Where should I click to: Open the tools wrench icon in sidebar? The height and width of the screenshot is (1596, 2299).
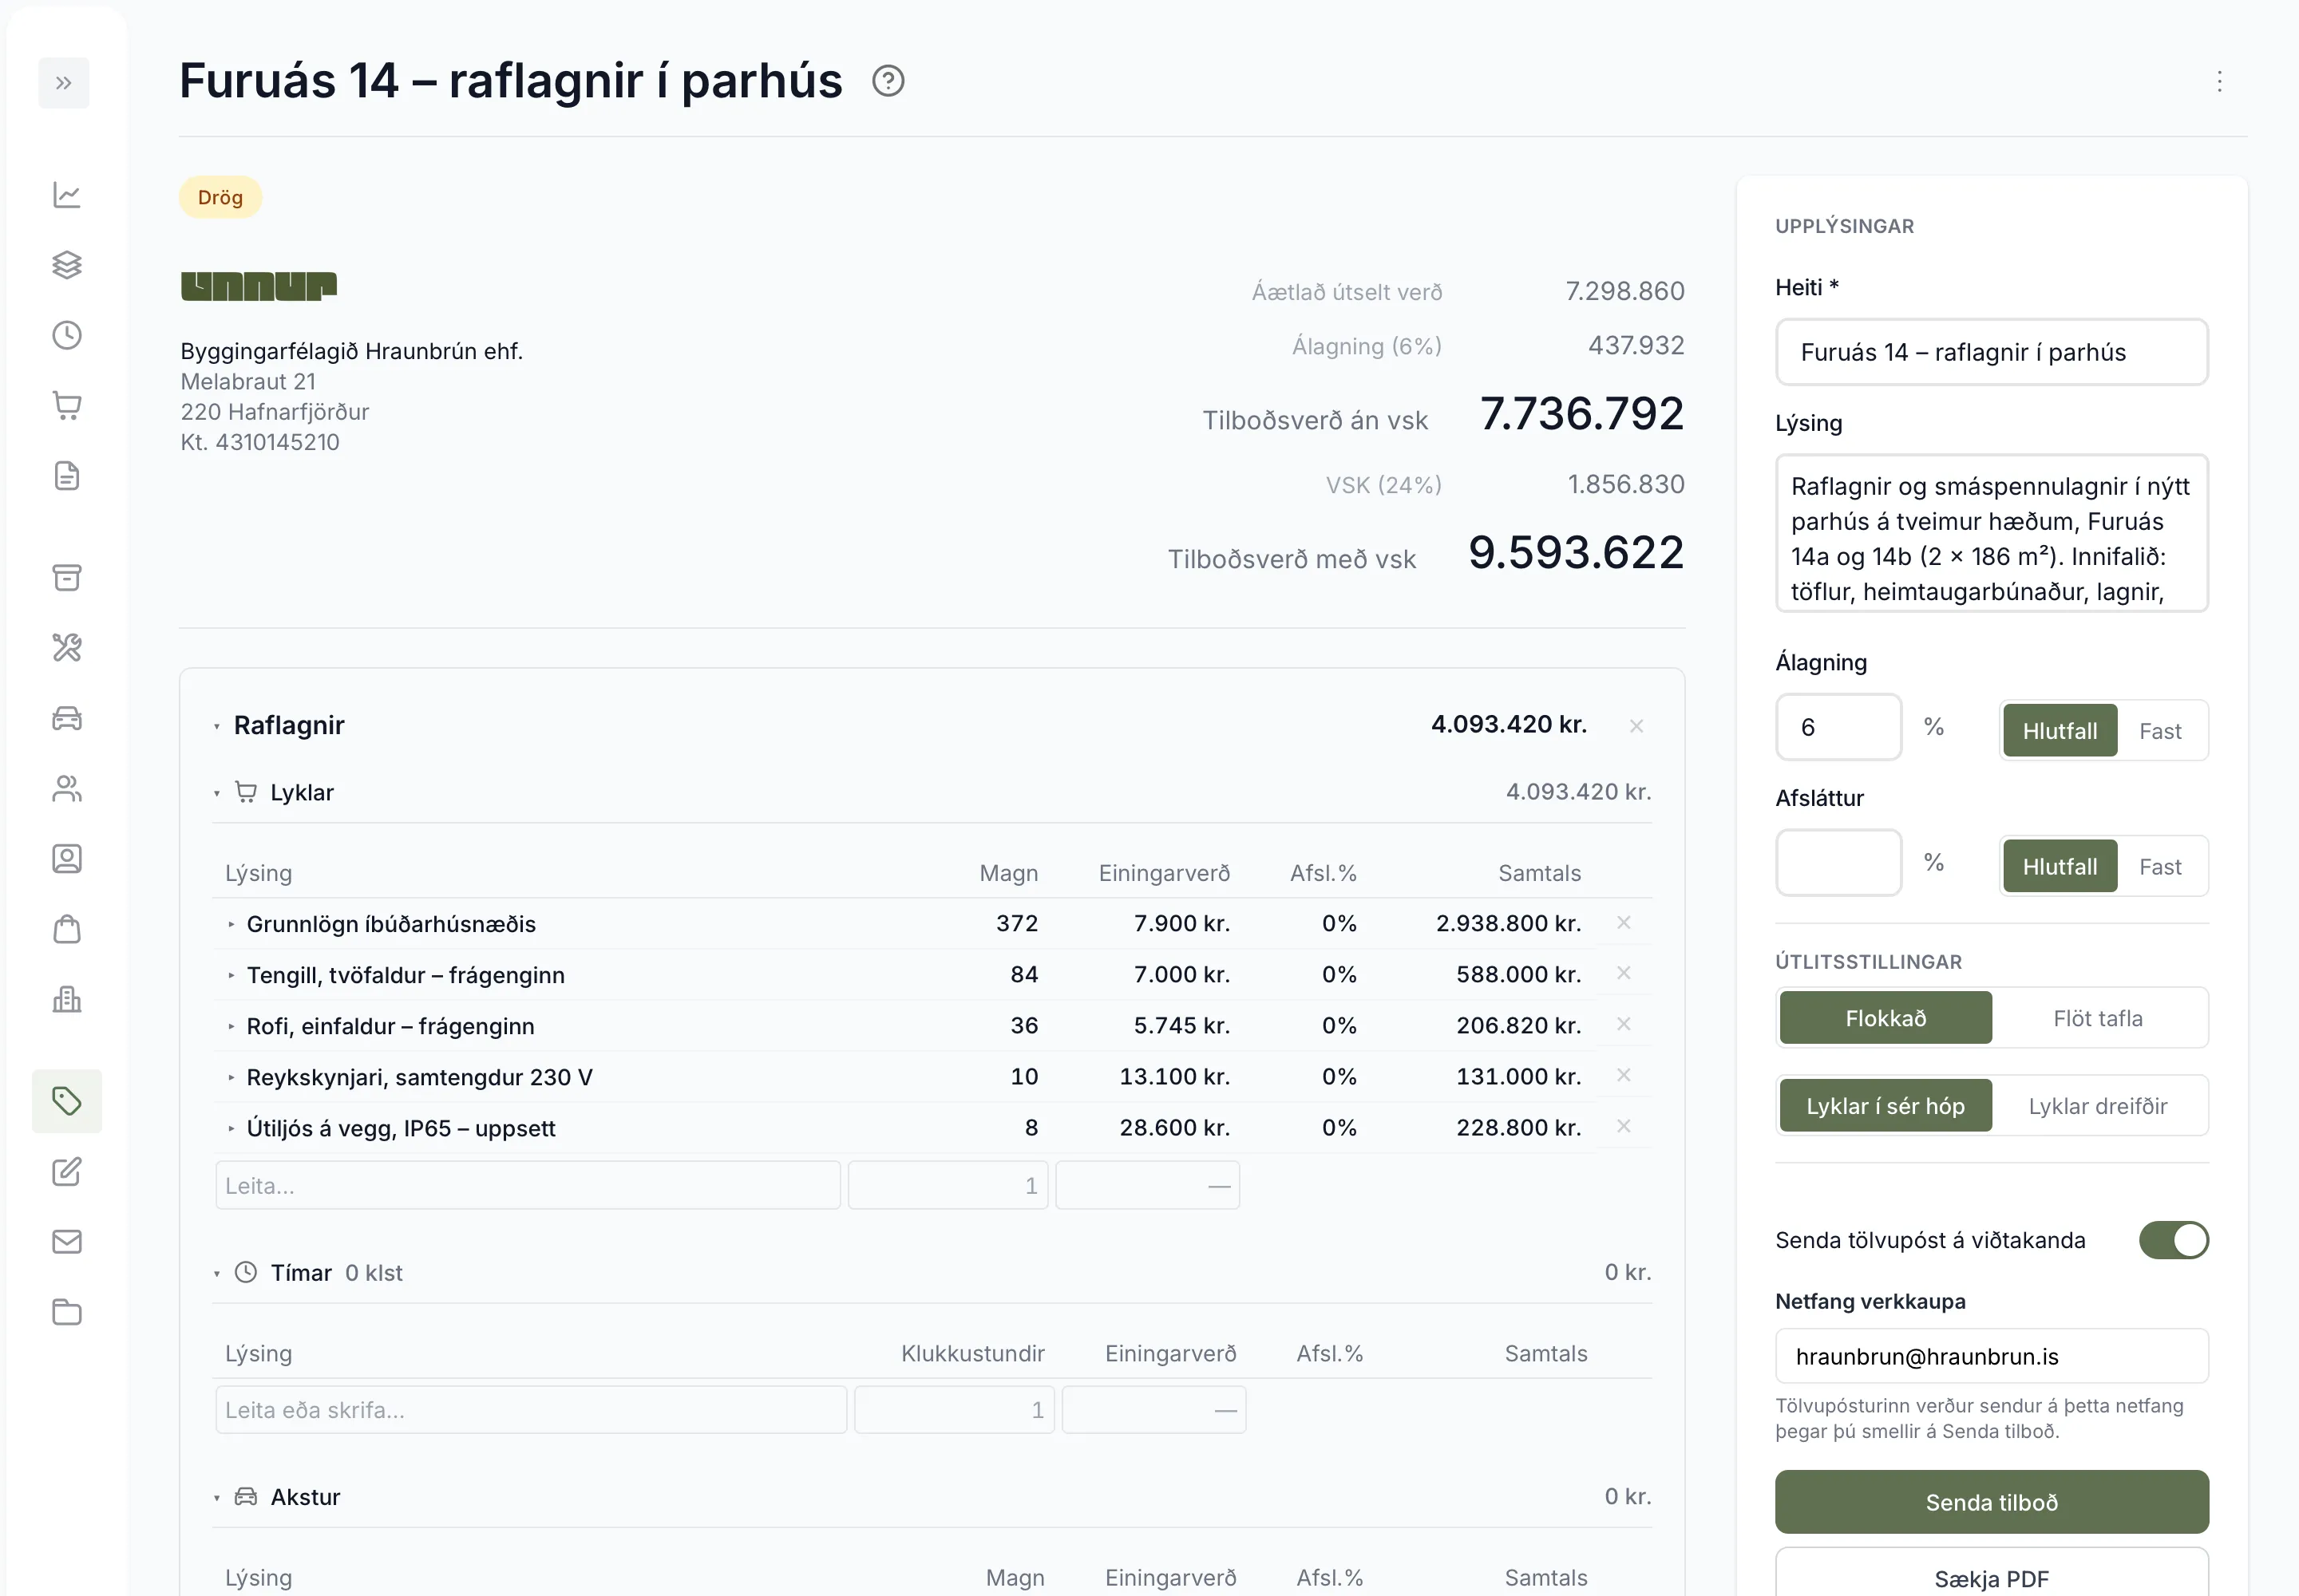(x=67, y=648)
